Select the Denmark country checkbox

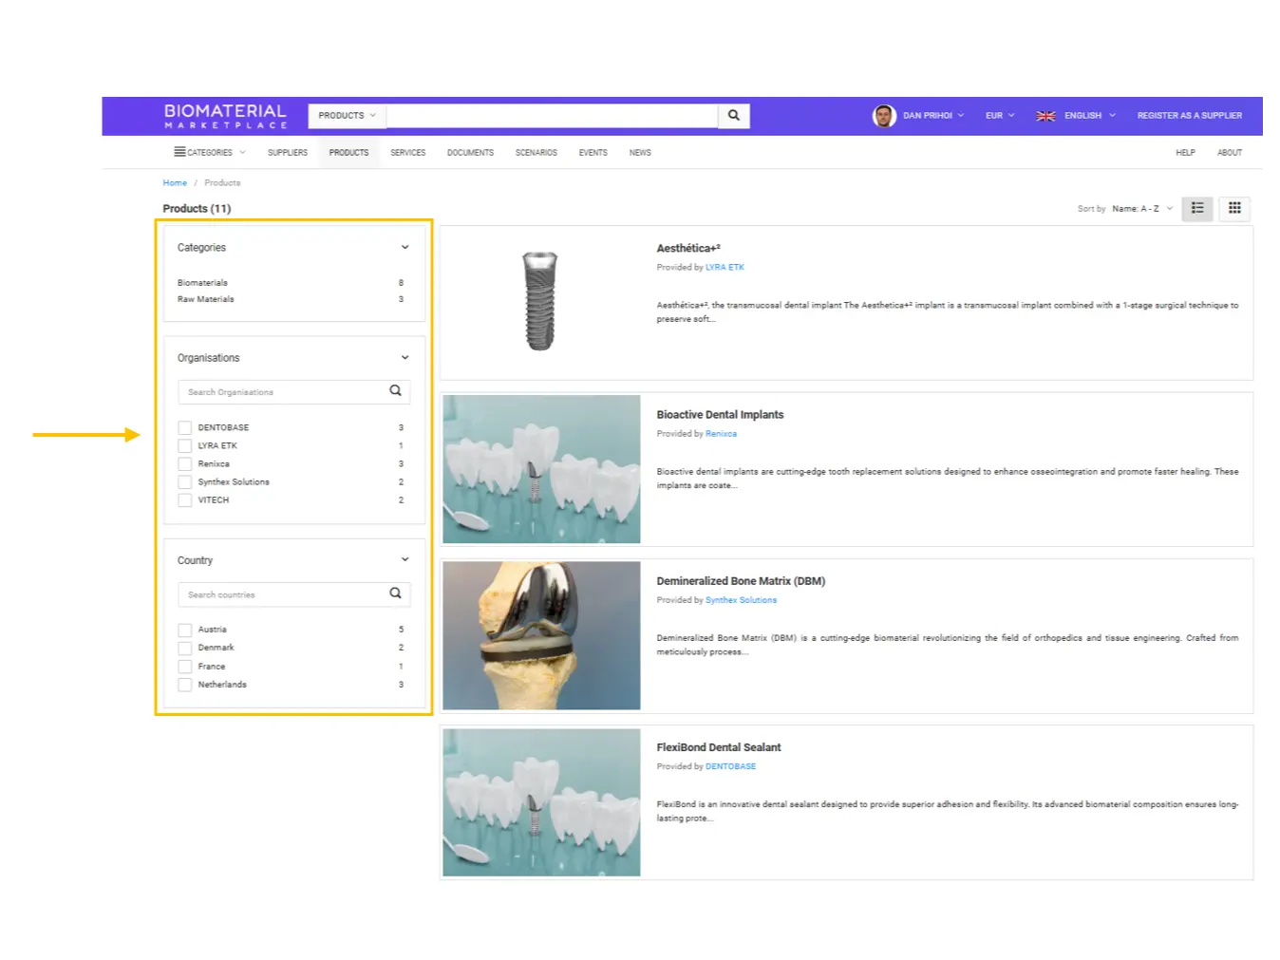coord(185,649)
